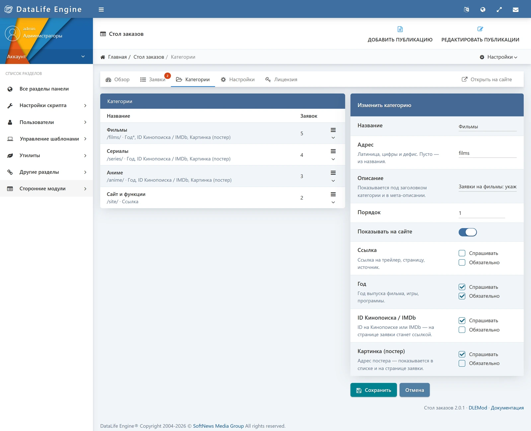Switch to the Обзор tab

coord(117,80)
